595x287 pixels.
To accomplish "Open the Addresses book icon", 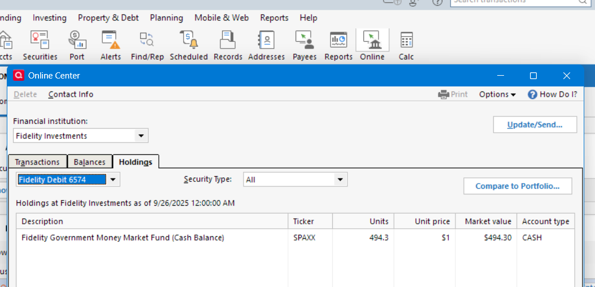I will click(x=266, y=46).
